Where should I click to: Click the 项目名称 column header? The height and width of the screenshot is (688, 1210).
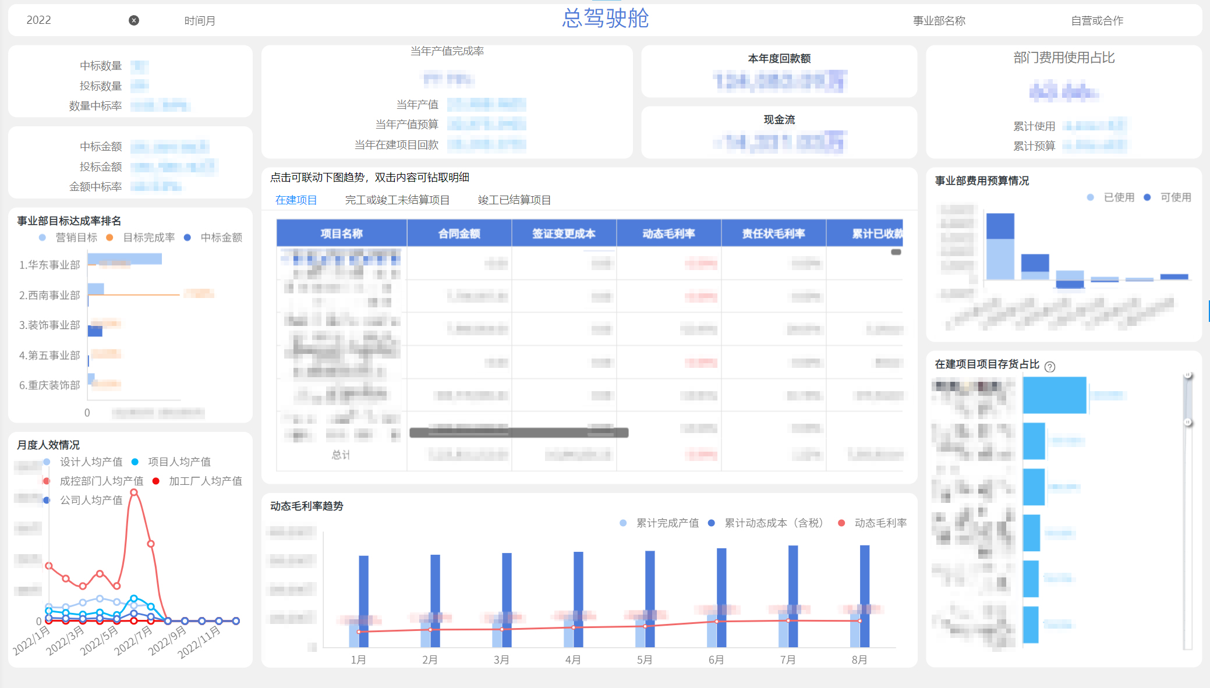tap(341, 233)
